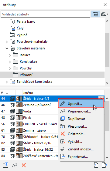Screen dimensions: 110x171
Task: Click the rename icon in bottom toolbar
Action: tap(15, 165)
